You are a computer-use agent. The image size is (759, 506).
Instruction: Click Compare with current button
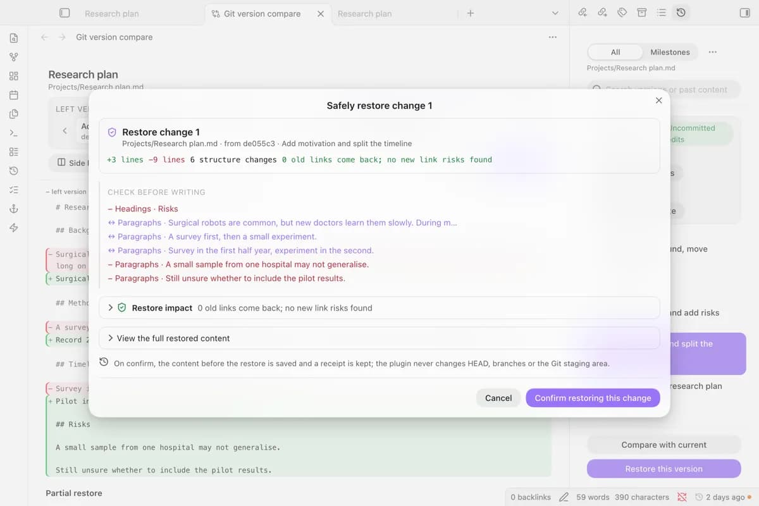click(663, 445)
